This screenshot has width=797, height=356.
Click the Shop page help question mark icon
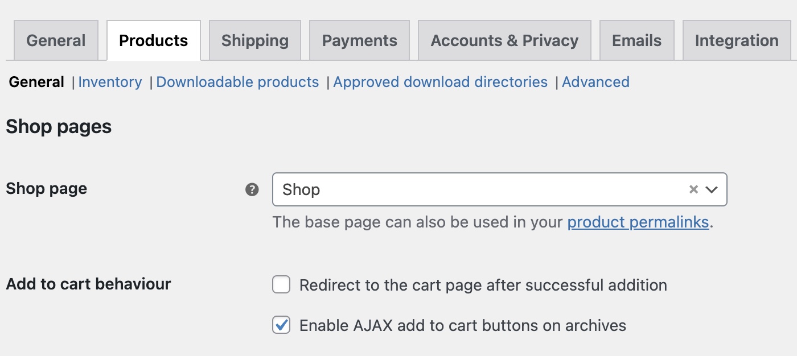coord(252,189)
